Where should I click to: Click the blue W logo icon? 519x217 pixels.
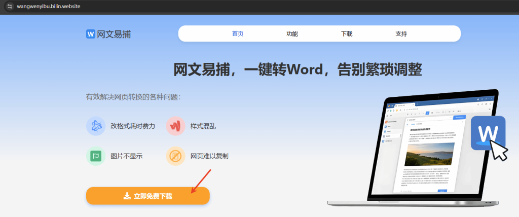[x=91, y=34]
